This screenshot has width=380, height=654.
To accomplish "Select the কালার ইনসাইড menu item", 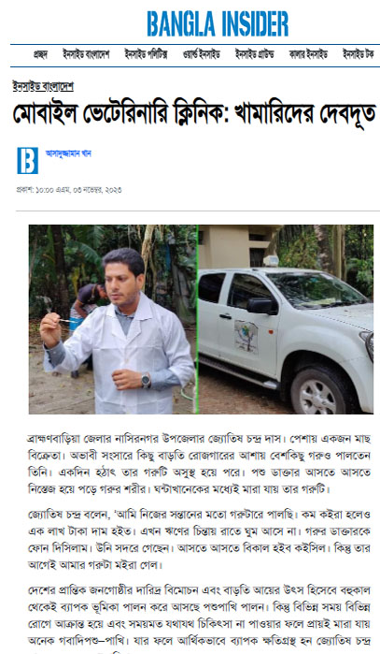I will click(x=308, y=54).
